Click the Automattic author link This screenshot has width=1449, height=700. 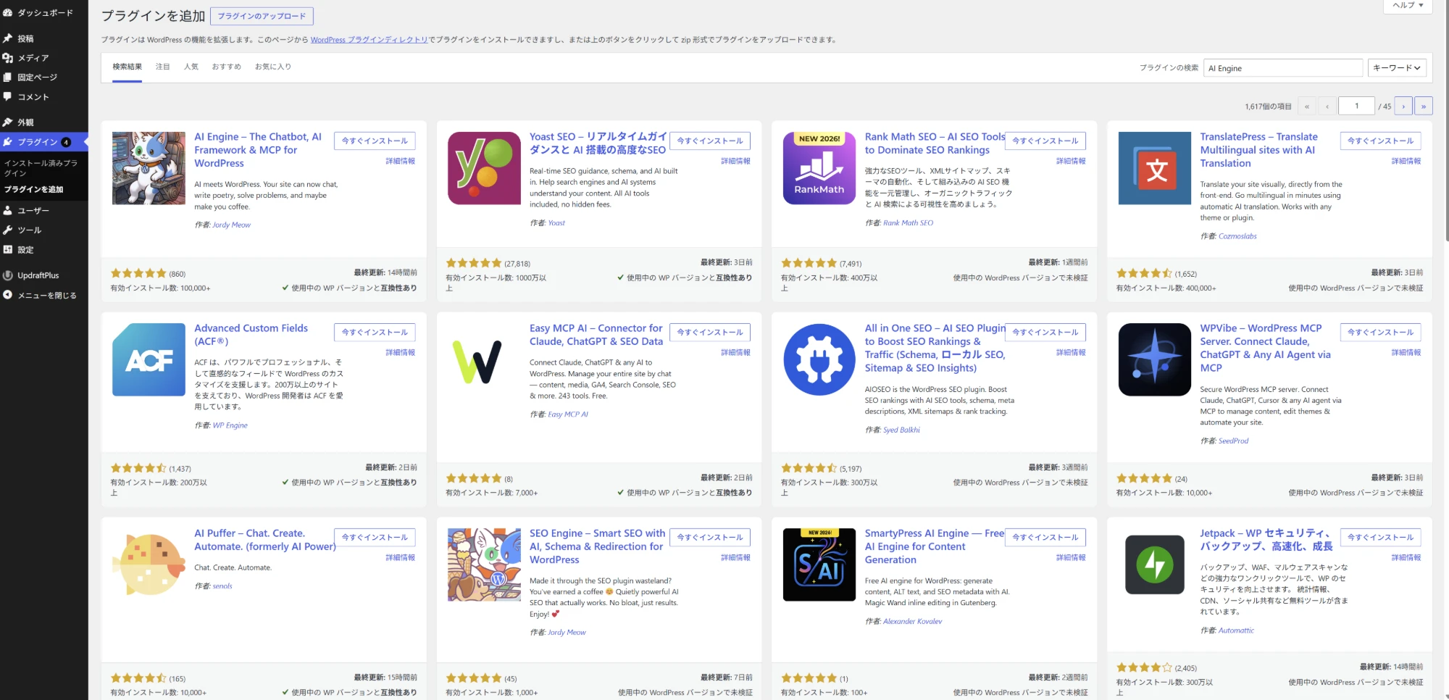click(x=1236, y=630)
